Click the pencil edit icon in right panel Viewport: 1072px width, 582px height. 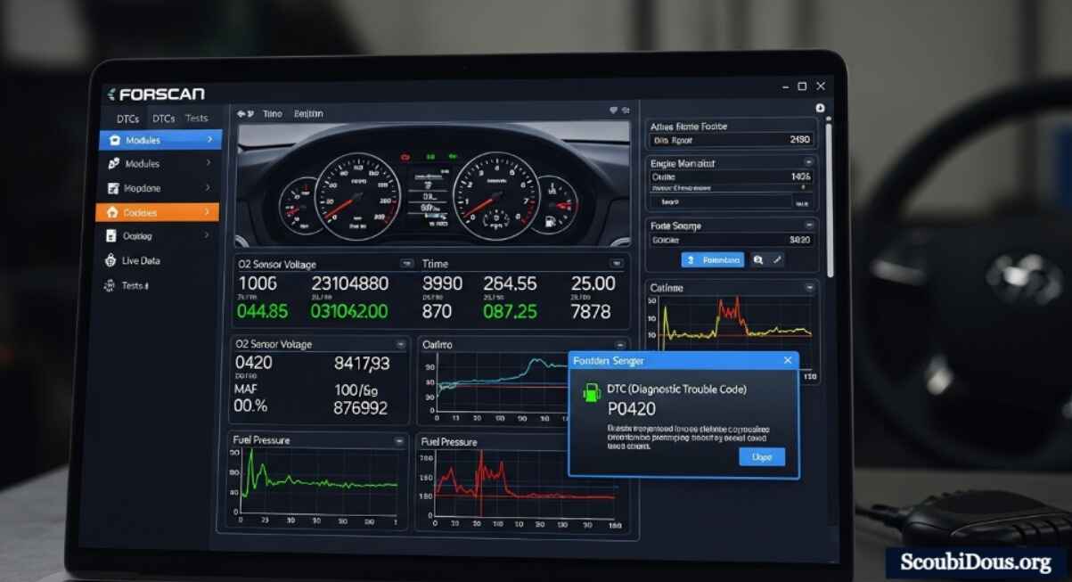point(777,260)
